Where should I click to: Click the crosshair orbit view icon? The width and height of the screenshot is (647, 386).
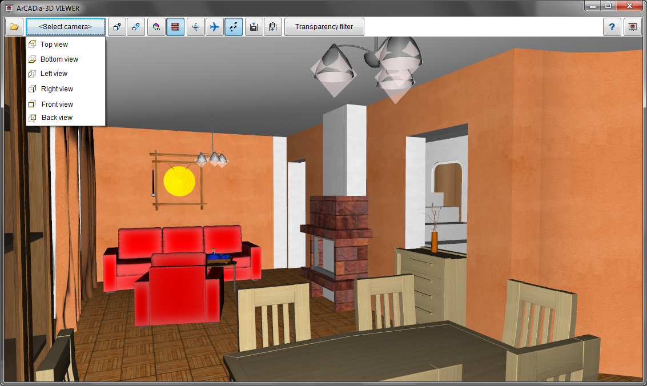tap(195, 27)
